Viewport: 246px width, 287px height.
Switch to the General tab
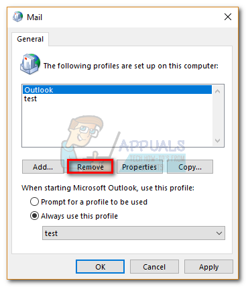pos(30,39)
